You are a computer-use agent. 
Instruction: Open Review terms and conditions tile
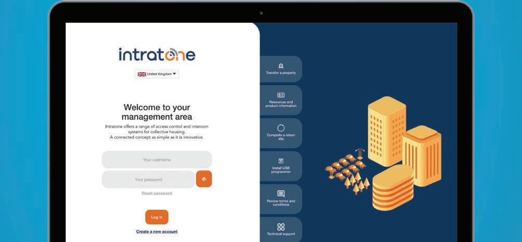click(281, 199)
